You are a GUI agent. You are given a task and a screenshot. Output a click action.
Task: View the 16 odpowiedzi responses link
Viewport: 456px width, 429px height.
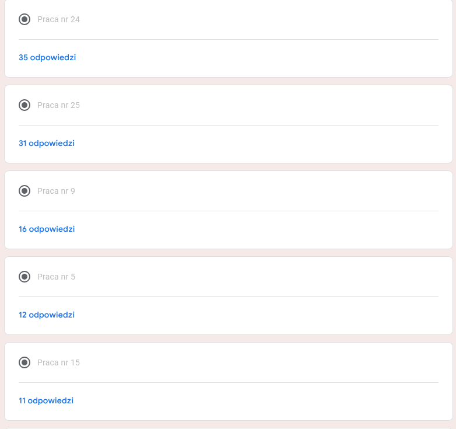47,229
